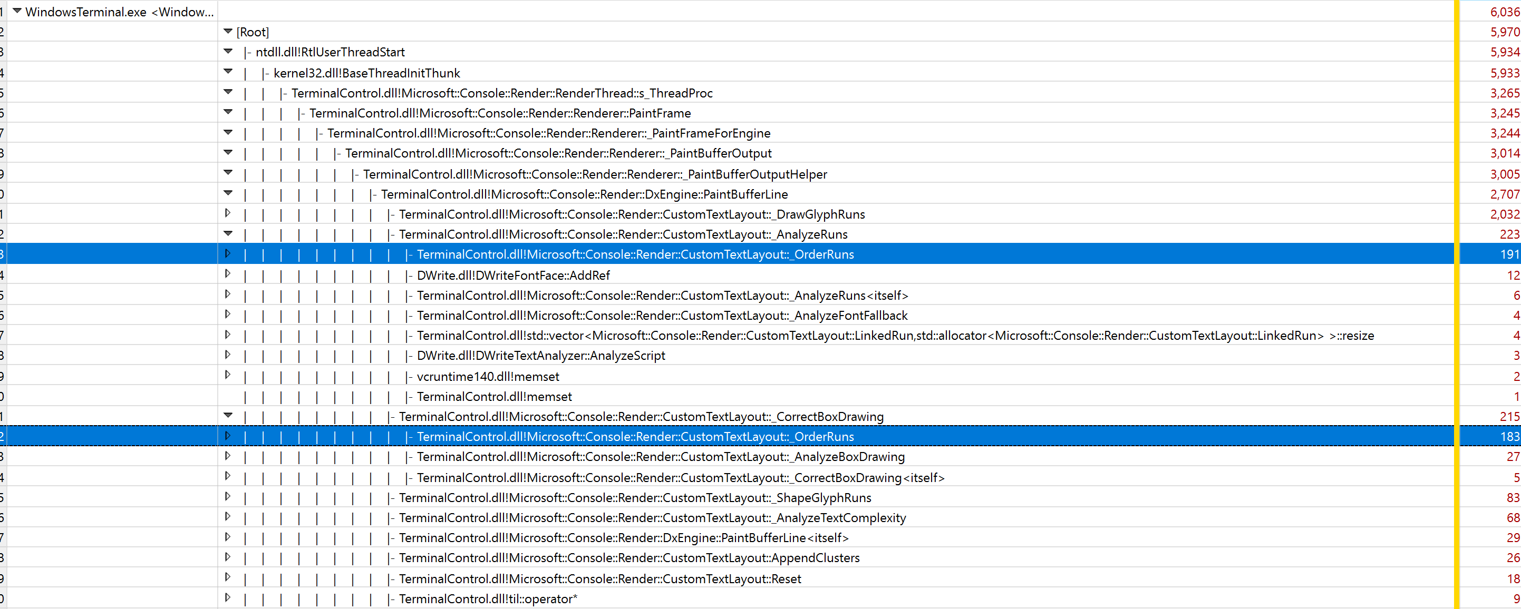Screen dimensions: 1521x609
Task: Click the 2,032 count value
Action: click(x=1504, y=214)
